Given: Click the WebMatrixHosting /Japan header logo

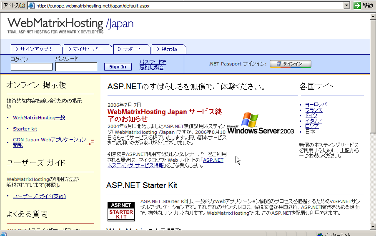Looking at the screenshot, I should (x=70, y=25).
